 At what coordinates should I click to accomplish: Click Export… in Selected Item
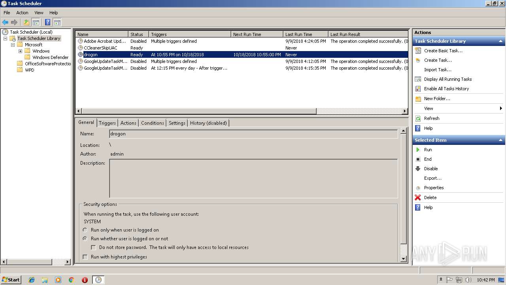tap(433, 178)
